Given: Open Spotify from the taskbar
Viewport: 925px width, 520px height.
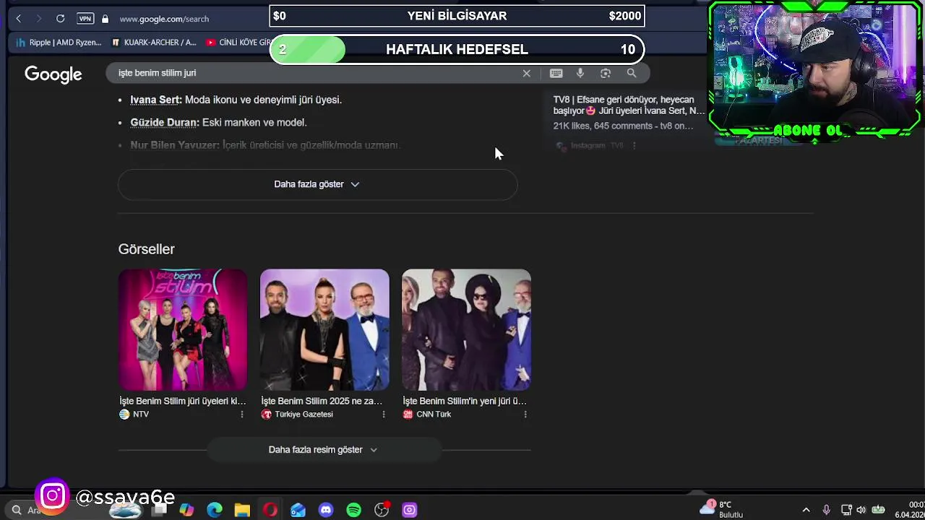Looking at the screenshot, I should click(x=353, y=510).
